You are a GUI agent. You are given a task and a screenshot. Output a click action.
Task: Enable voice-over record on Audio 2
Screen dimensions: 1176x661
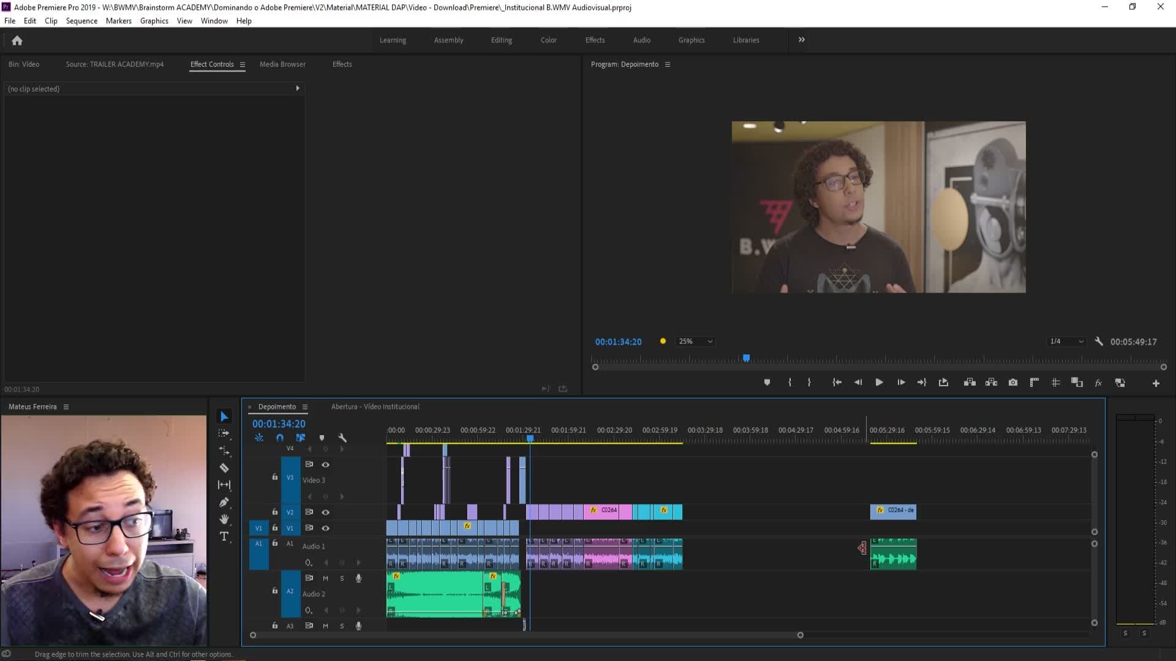click(x=358, y=578)
